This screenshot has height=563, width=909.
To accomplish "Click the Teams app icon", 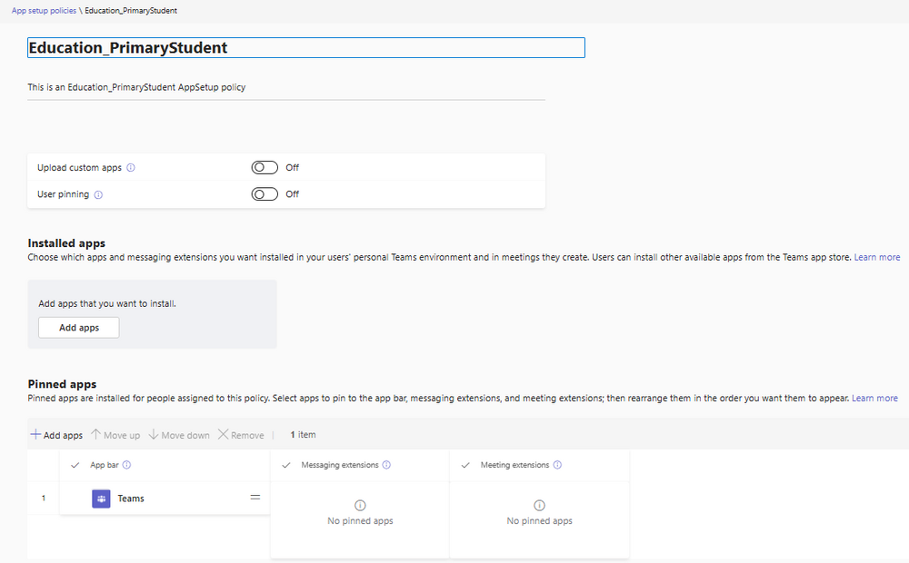I will pyautogui.click(x=101, y=499).
